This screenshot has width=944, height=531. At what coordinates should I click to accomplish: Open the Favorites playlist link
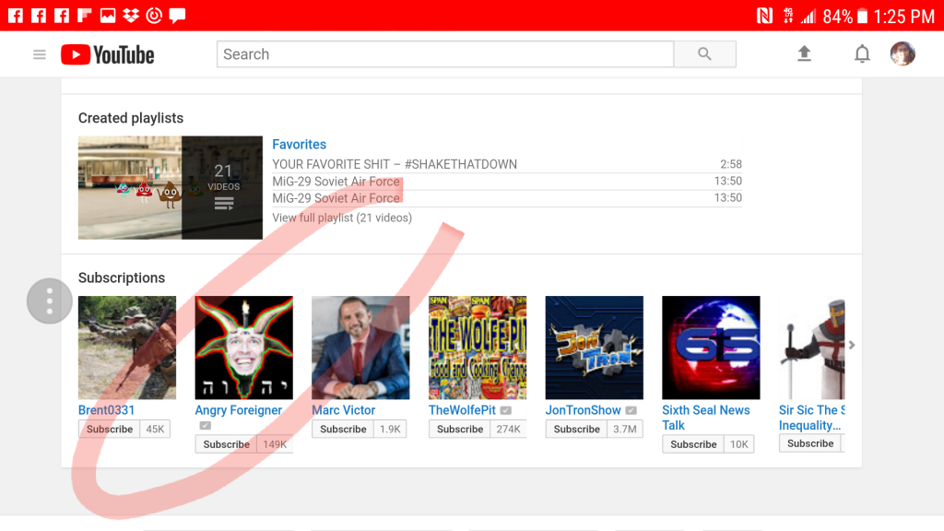[300, 145]
